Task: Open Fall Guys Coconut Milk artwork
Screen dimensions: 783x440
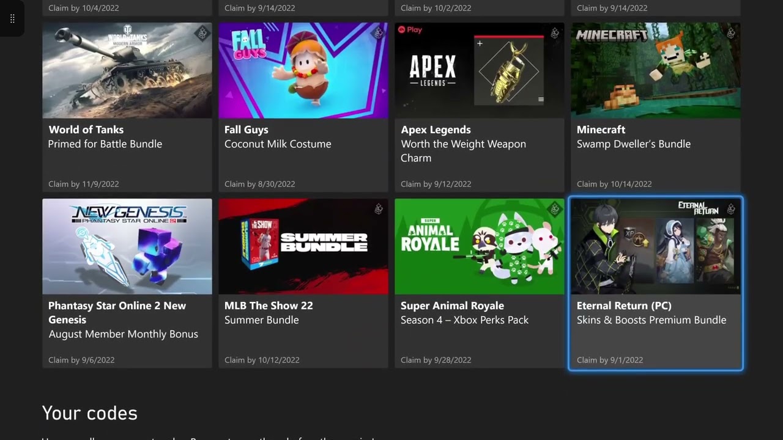Action: (x=303, y=70)
